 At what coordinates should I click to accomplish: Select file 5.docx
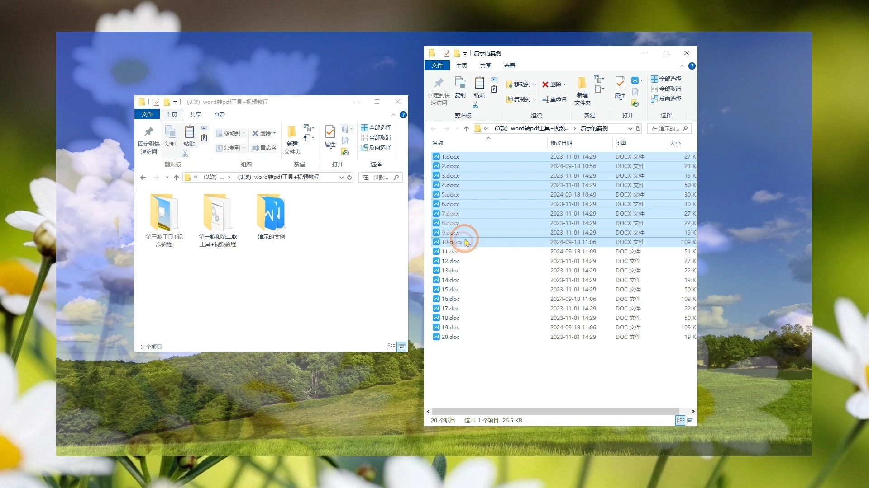[x=564, y=195]
